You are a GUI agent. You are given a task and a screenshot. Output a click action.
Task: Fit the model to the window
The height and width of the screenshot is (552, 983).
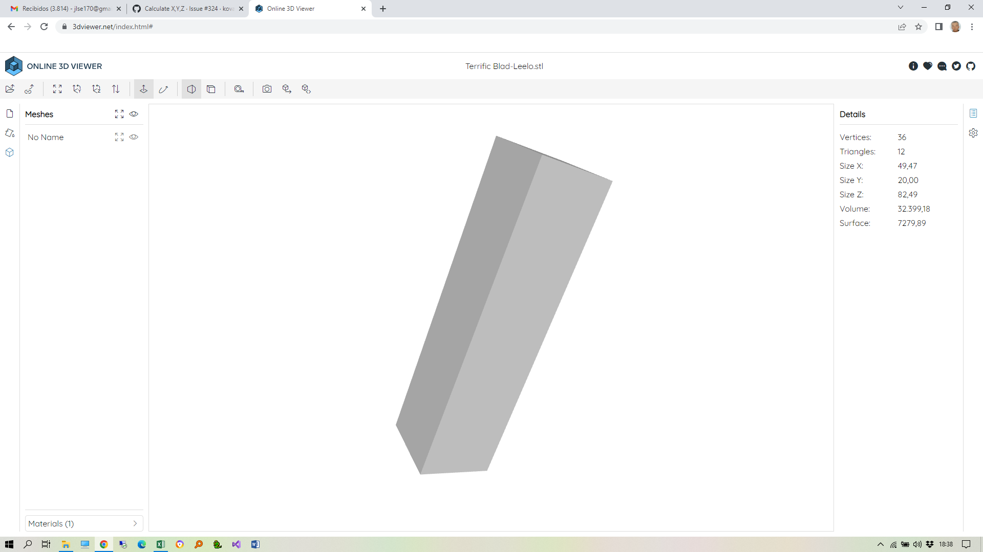pyautogui.click(x=57, y=88)
